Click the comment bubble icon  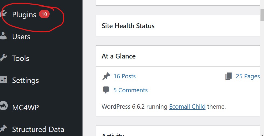pyautogui.click(x=106, y=90)
